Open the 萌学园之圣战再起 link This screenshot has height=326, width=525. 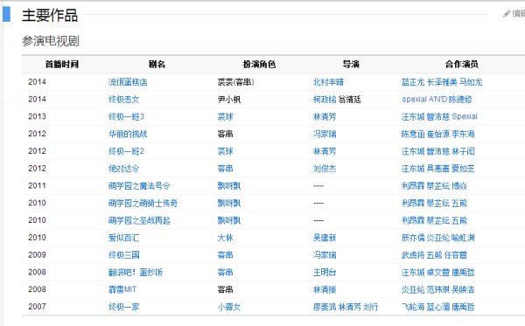coord(139,220)
